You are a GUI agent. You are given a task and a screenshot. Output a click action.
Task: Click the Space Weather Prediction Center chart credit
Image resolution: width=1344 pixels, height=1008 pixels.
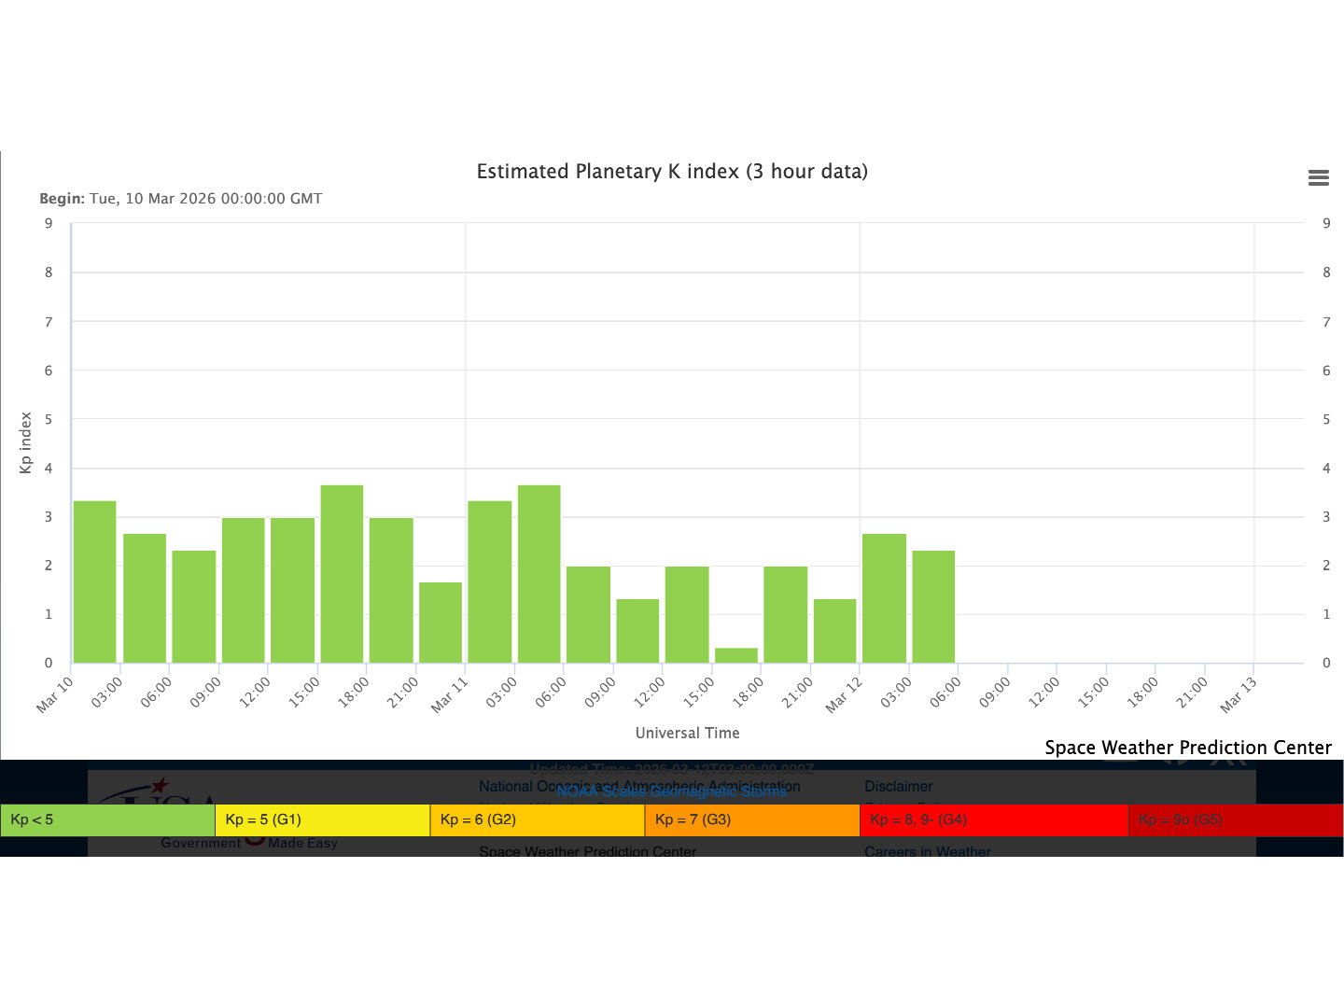(x=1187, y=748)
